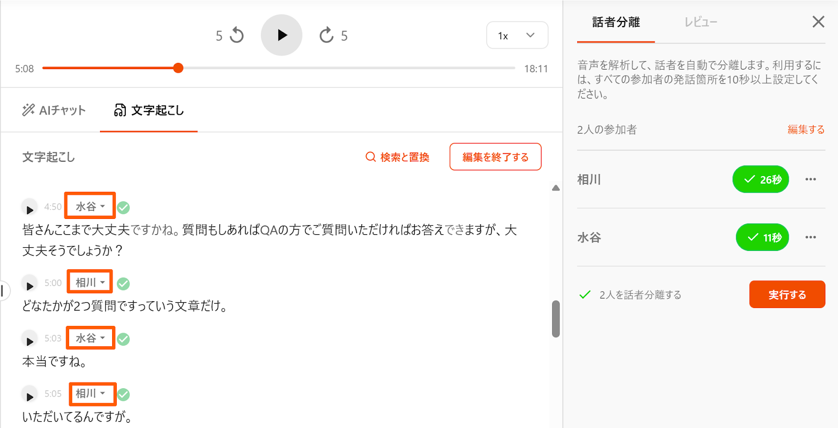838x428 pixels.
Task: Click the 2人の参加者 label
Action: (x=607, y=129)
